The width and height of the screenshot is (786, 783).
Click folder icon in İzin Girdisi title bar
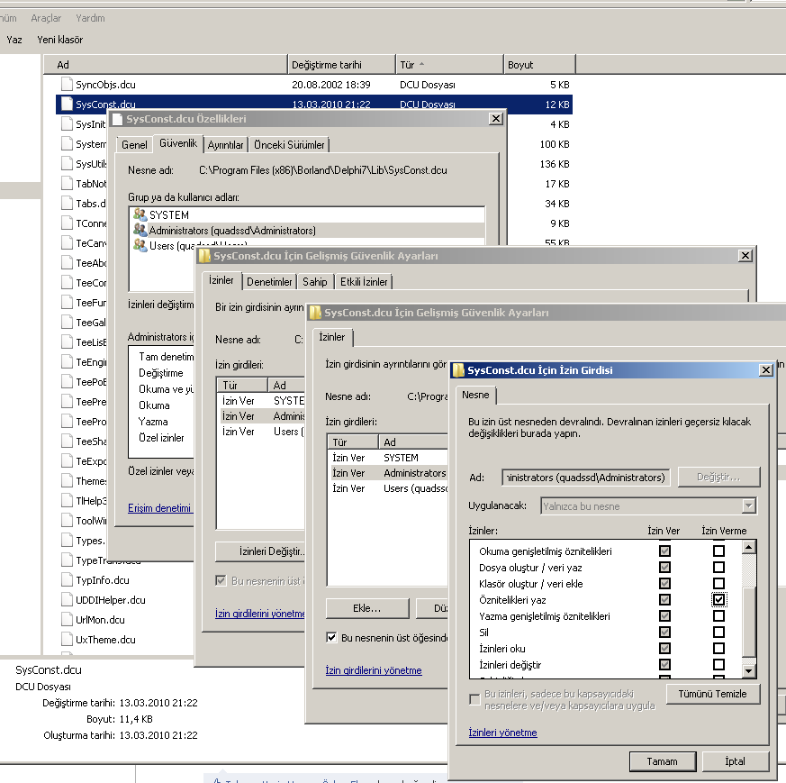tap(458, 370)
